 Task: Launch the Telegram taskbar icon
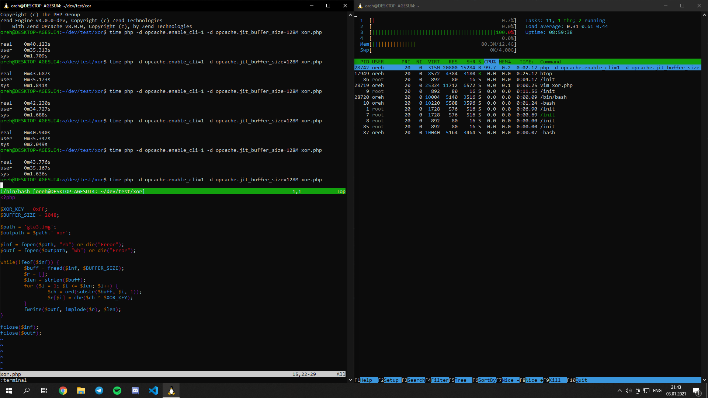click(99, 391)
